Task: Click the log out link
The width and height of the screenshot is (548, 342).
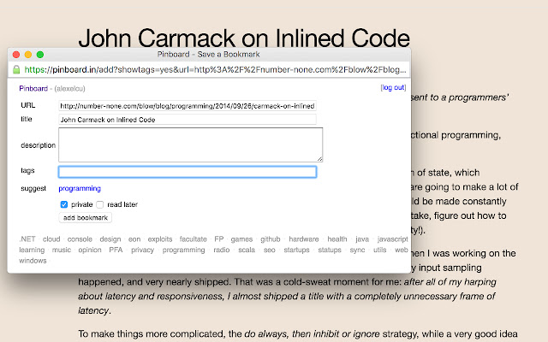Action: [x=393, y=87]
